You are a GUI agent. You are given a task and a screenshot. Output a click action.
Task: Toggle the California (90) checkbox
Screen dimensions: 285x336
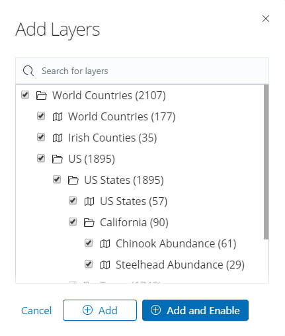click(x=73, y=222)
